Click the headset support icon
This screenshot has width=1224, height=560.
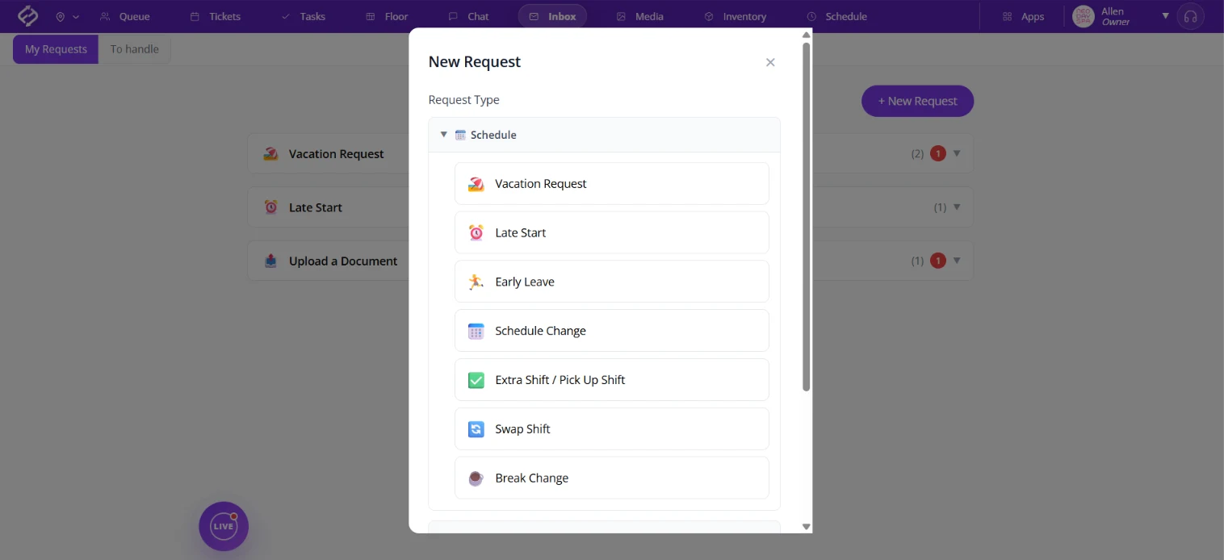coord(1190,16)
